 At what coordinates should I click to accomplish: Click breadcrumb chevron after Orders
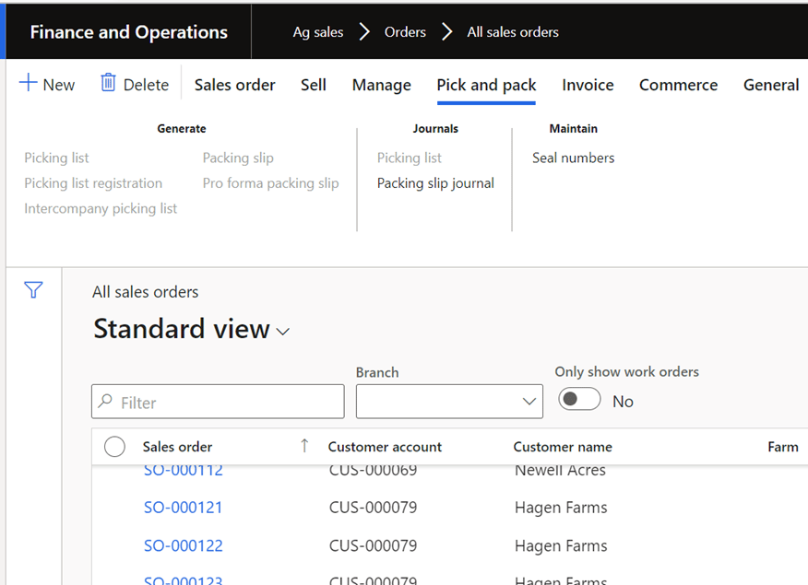(x=446, y=32)
